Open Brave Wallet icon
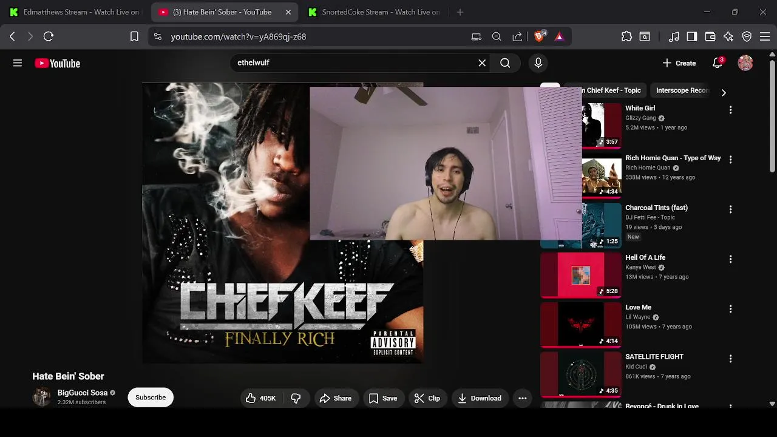 click(x=710, y=36)
